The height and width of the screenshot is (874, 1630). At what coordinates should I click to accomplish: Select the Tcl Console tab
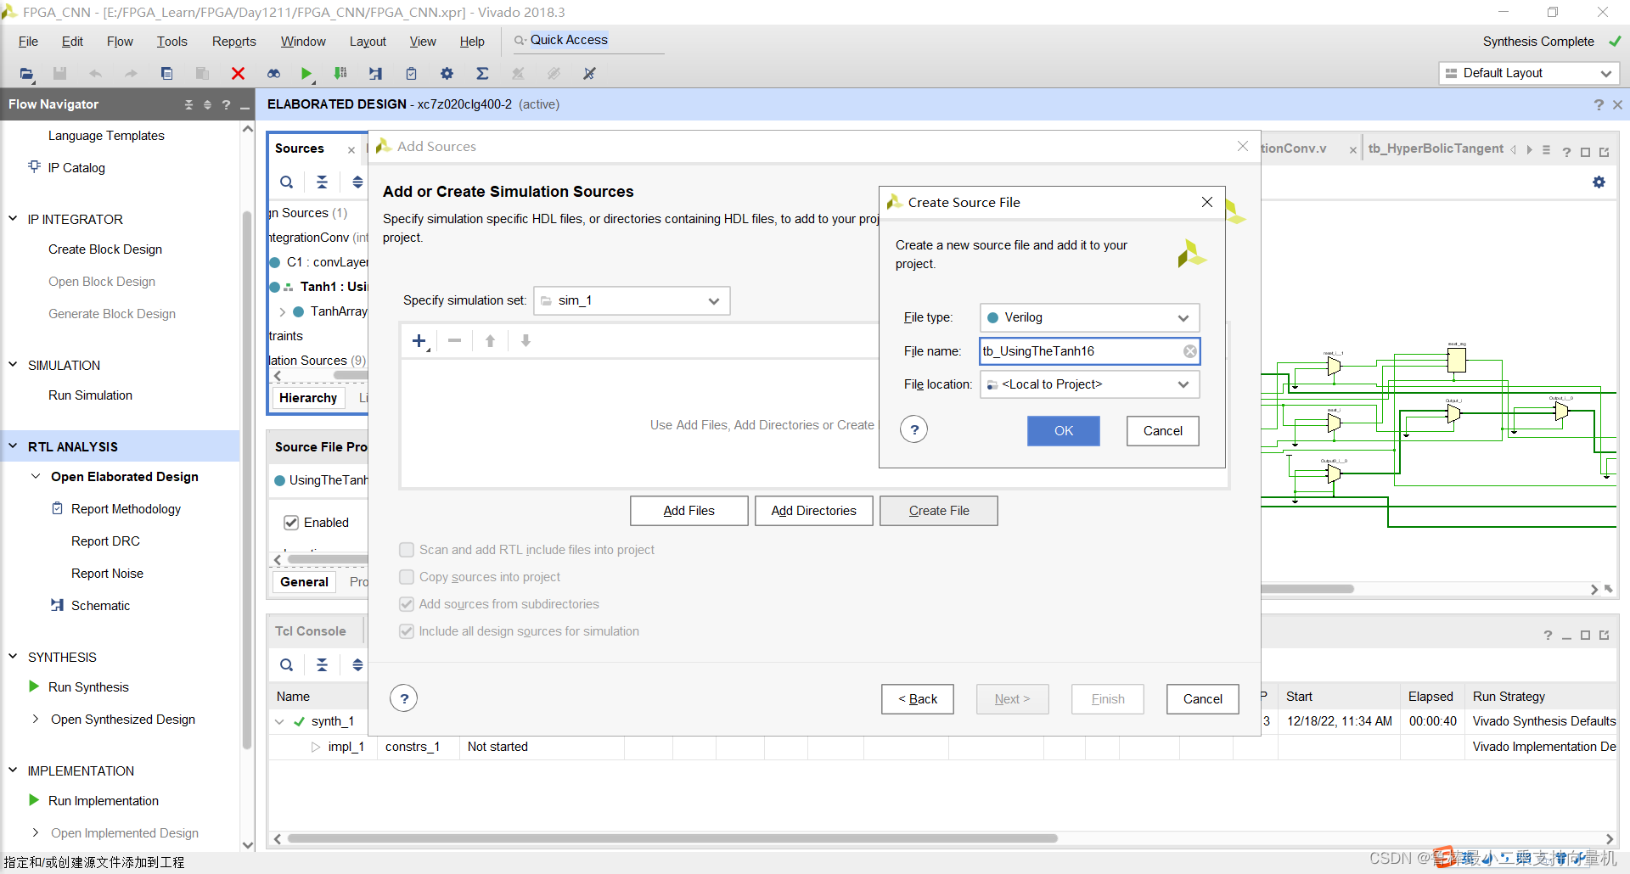coord(311,631)
